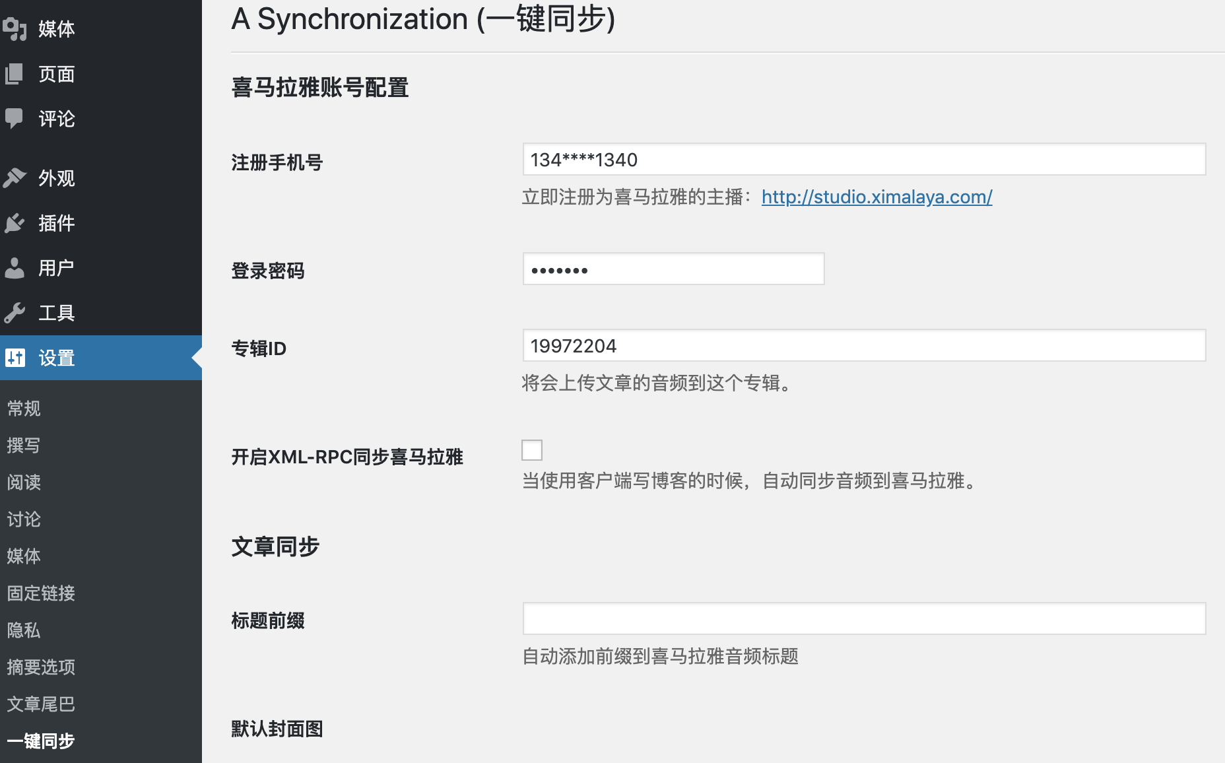The height and width of the screenshot is (763, 1225).
Task: Open 固定链接 permalink settings
Action: tap(41, 593)
